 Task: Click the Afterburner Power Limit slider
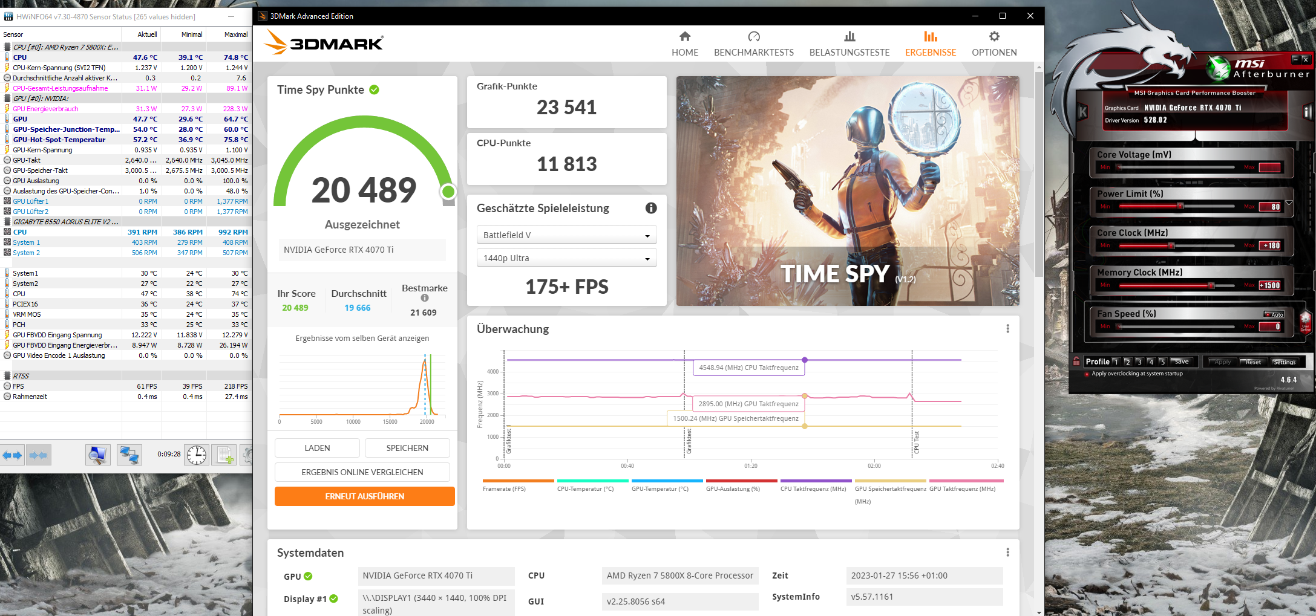(x=1177, y=206)
